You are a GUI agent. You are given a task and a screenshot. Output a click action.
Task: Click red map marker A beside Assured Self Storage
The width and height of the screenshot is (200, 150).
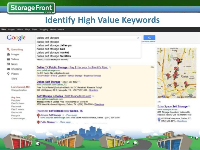pyautogui.click(x=38, y=116)
